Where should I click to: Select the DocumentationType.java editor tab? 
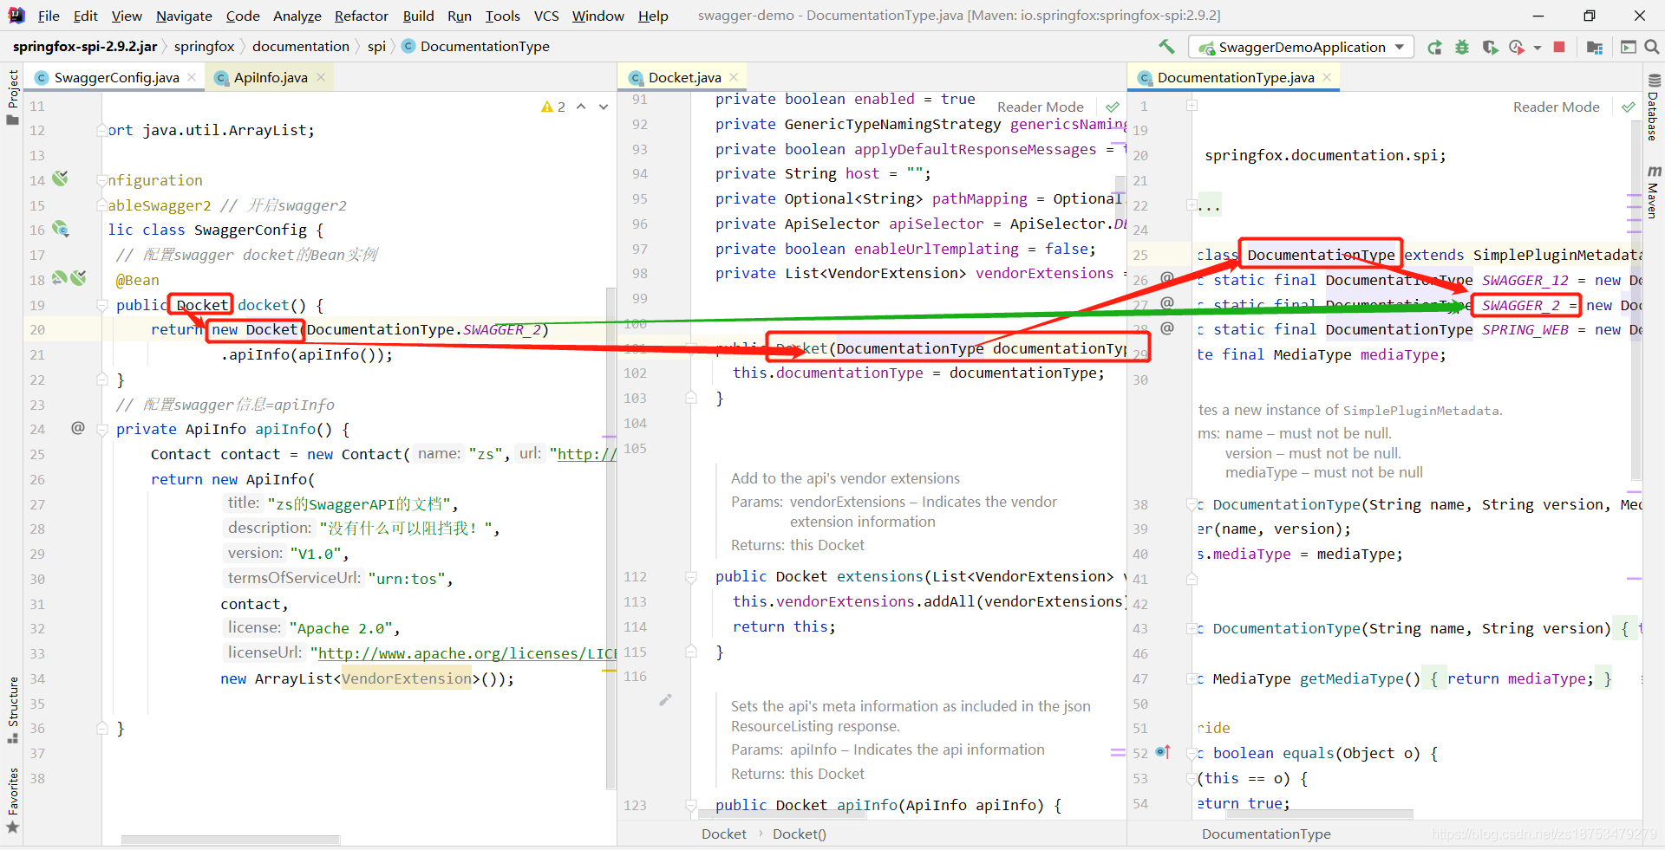coord(1235,78)
